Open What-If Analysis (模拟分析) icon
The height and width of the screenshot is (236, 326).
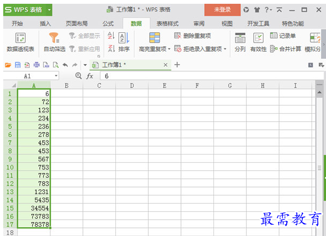315,38
